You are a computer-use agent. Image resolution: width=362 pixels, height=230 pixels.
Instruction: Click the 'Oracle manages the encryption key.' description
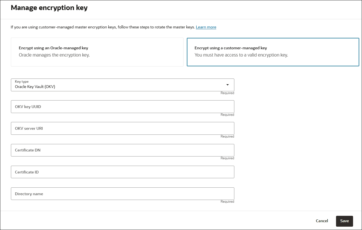point(54,55)
